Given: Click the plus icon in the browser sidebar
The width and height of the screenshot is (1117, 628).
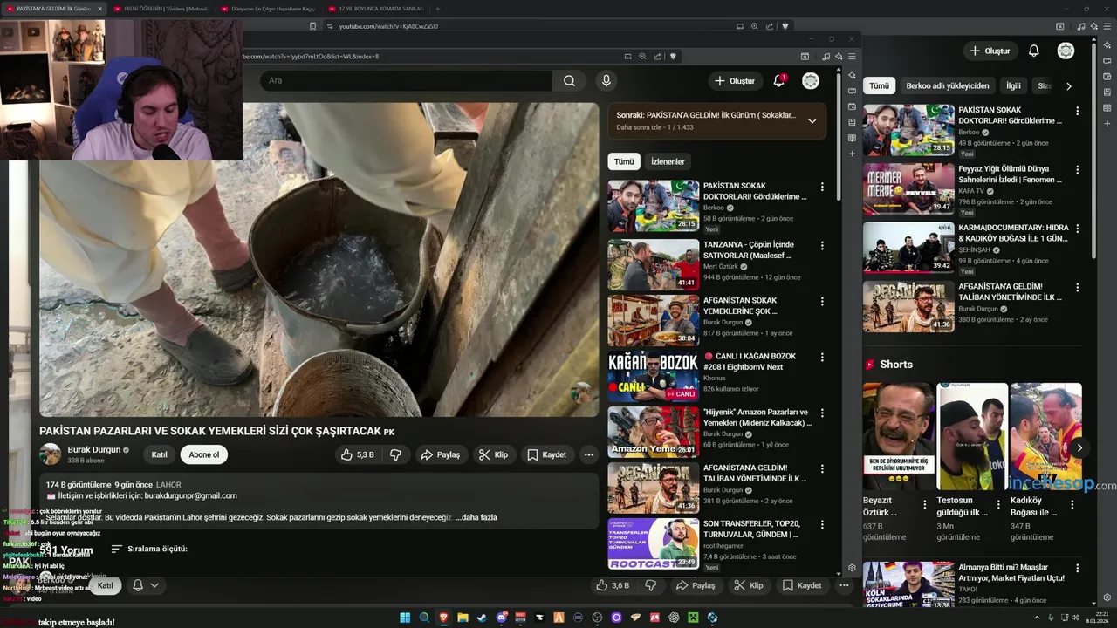Looking at the screenshot, I should tap(853, 154).
